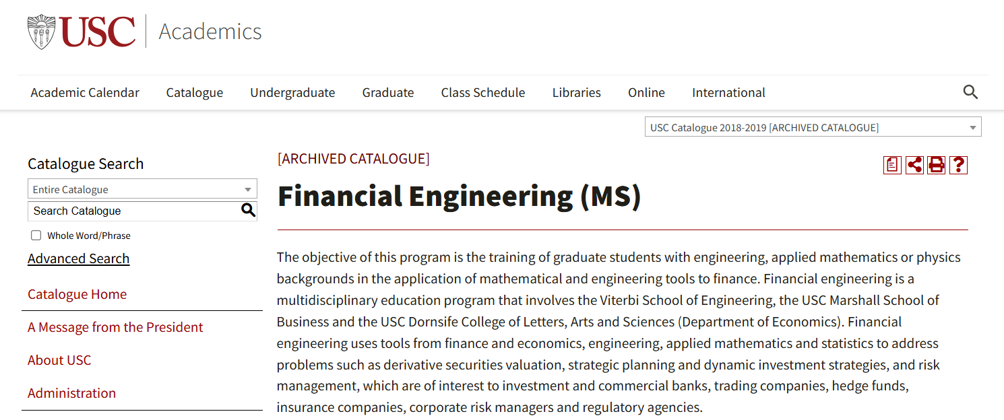
Task: Open the Academic Calendar menu item
Action: pyautogui.click(x=85, y=93)
